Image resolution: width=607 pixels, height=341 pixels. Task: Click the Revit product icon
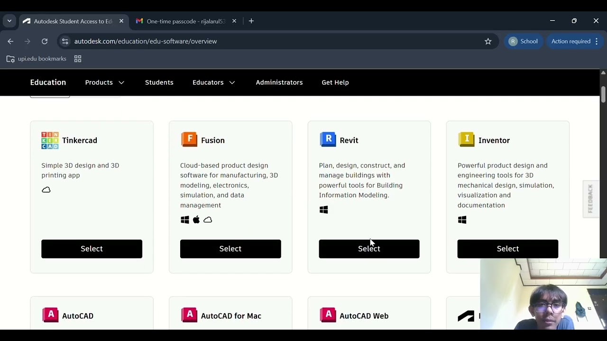point(328,140)
